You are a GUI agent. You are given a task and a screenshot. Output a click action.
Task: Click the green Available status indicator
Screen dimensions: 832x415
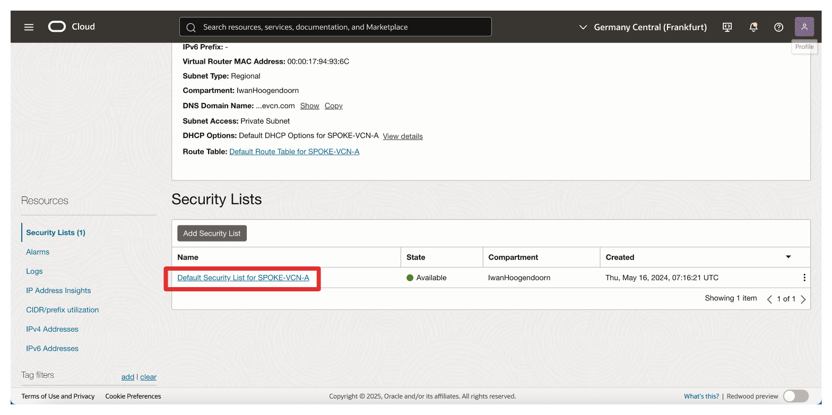410,278
